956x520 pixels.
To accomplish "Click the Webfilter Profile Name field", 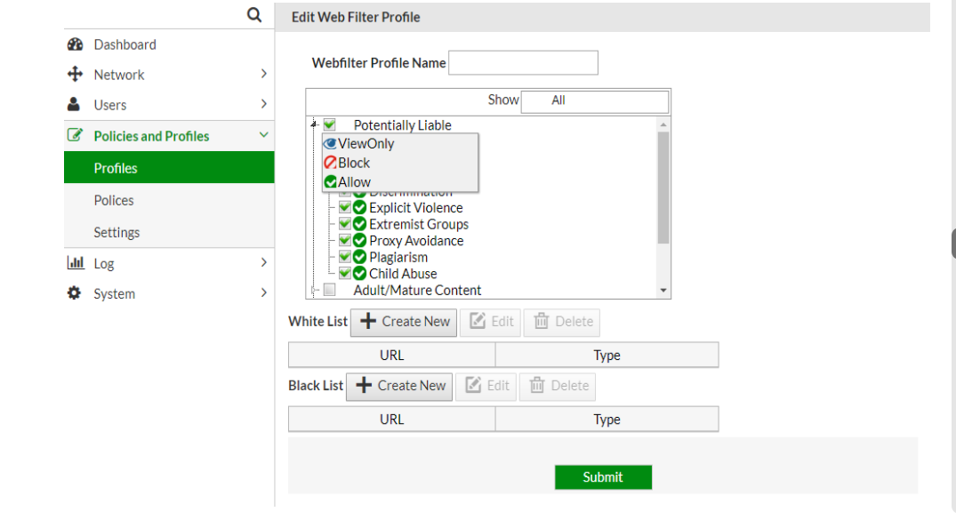I will 523,63.
